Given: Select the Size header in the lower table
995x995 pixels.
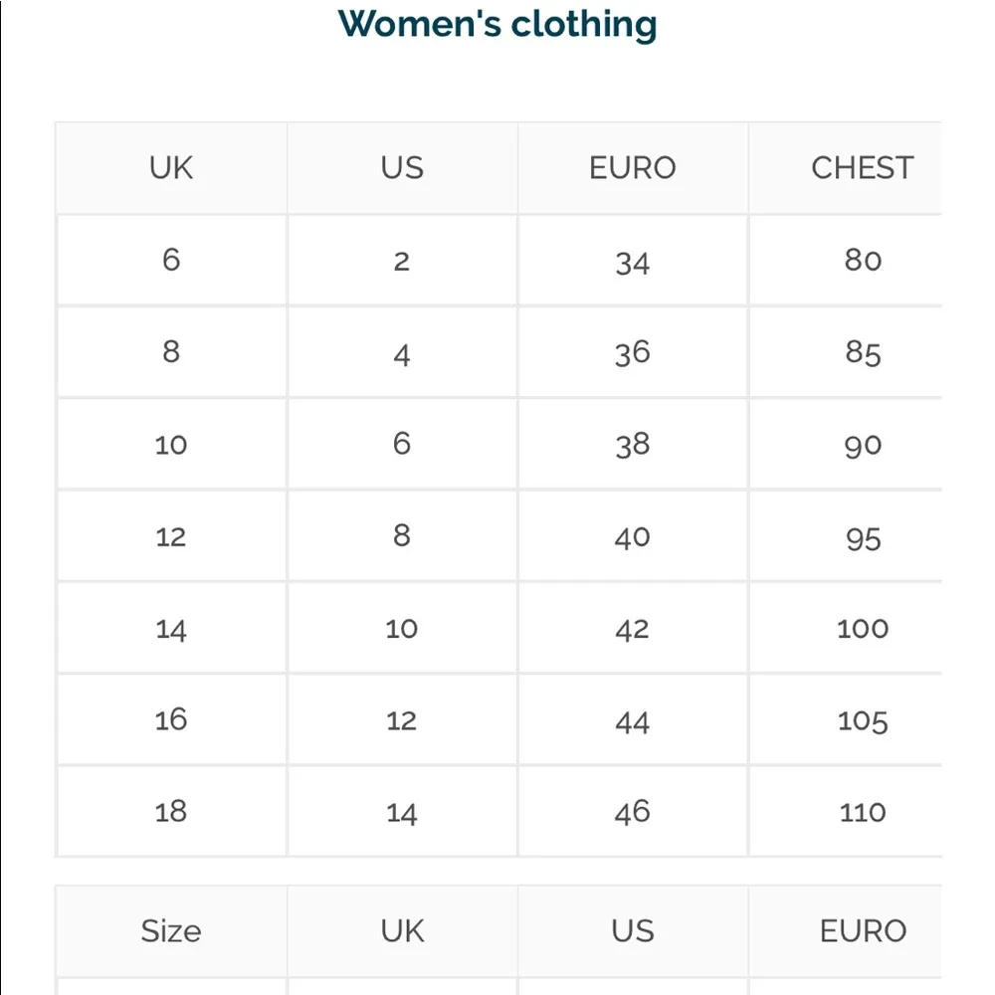Looking at the screenshot, I should (171, 931).
